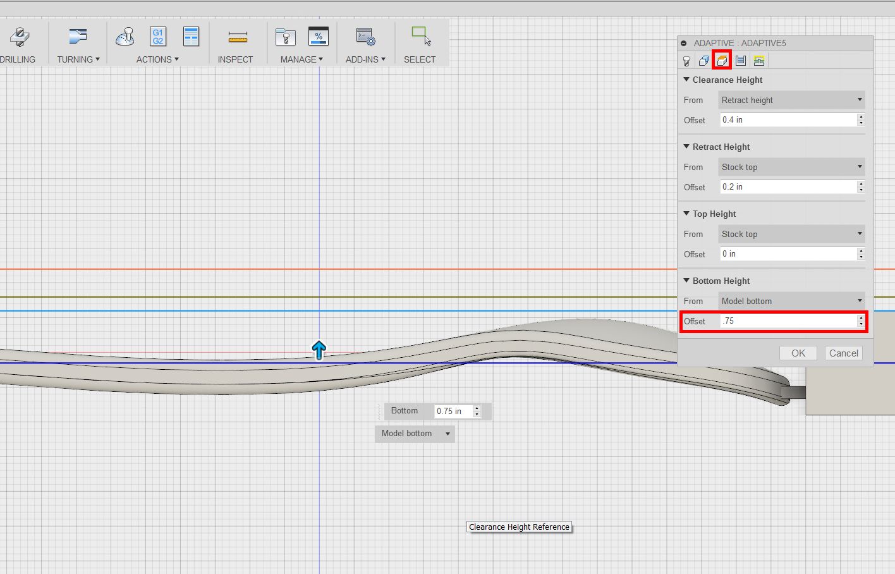Open the Tool Library icon
This screenshot has width=895, height=574.
pos(286,37)
